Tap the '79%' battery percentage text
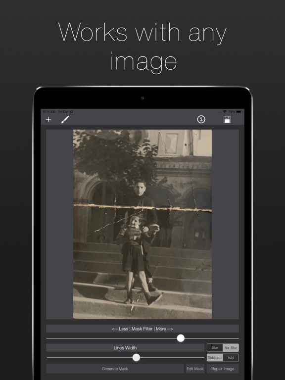The height and width of the screenshot is (380, 285). pyautogui.click(x=232, y=112)
